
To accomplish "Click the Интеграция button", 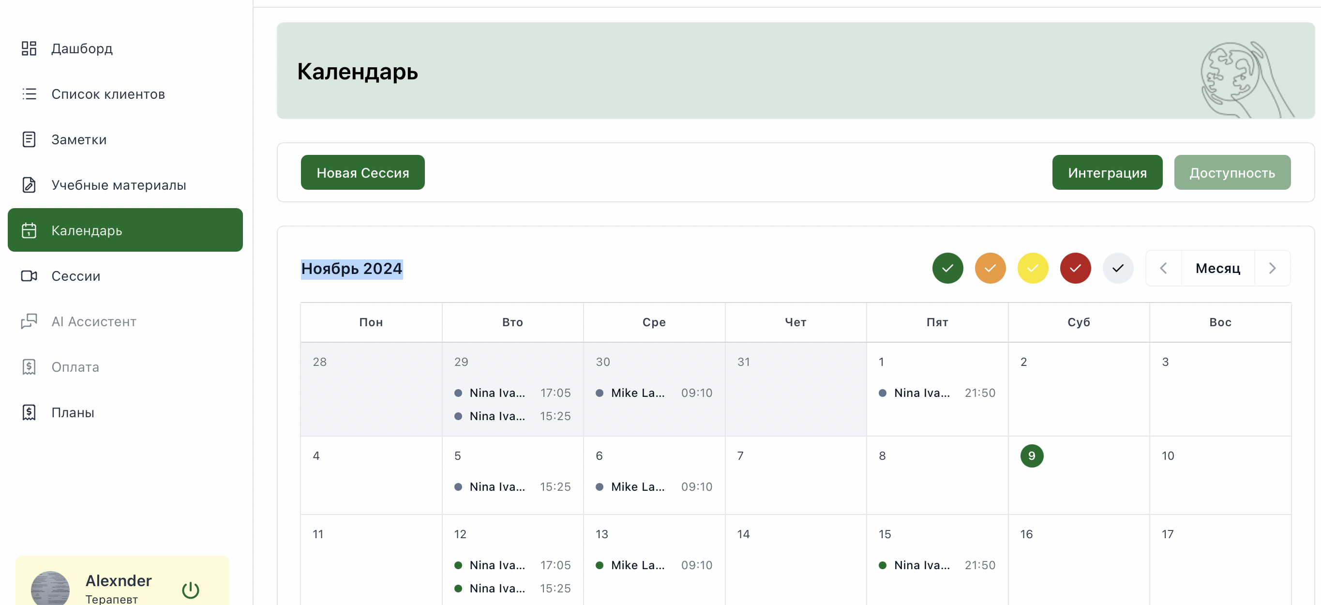I will click(x=1107, y=172).
